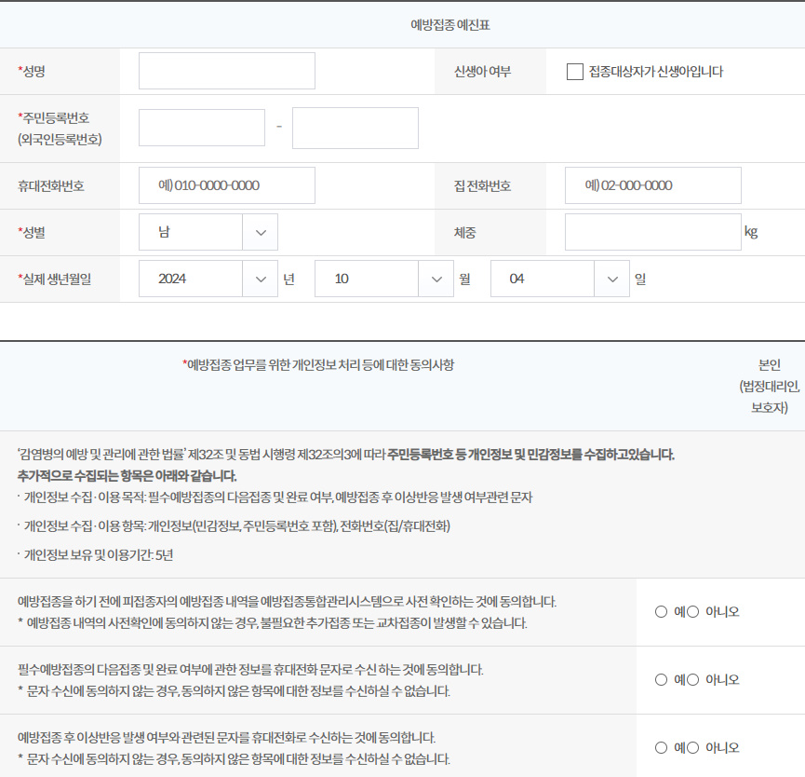
Task: Click the 집 전화번호 home phone field
Action: coord(652,185)
